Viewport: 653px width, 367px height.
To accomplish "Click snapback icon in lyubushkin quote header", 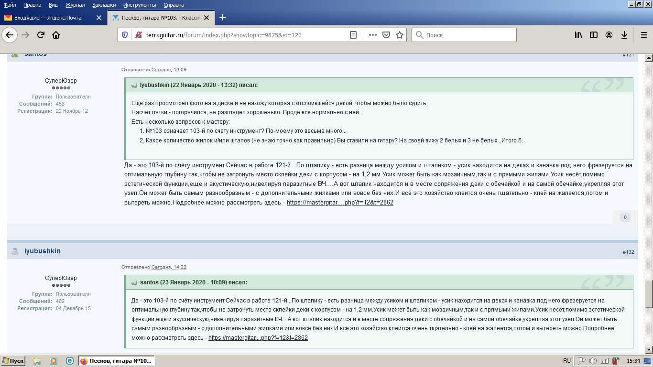I will [134, 85].
